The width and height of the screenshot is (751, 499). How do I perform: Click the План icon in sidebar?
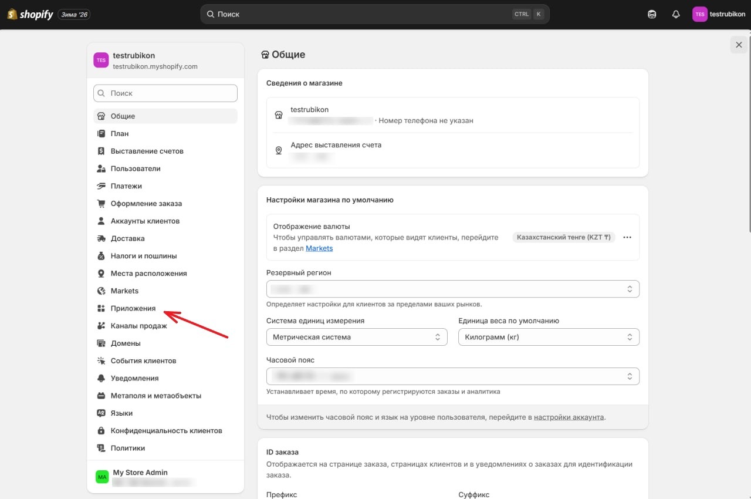coord(101,134)
